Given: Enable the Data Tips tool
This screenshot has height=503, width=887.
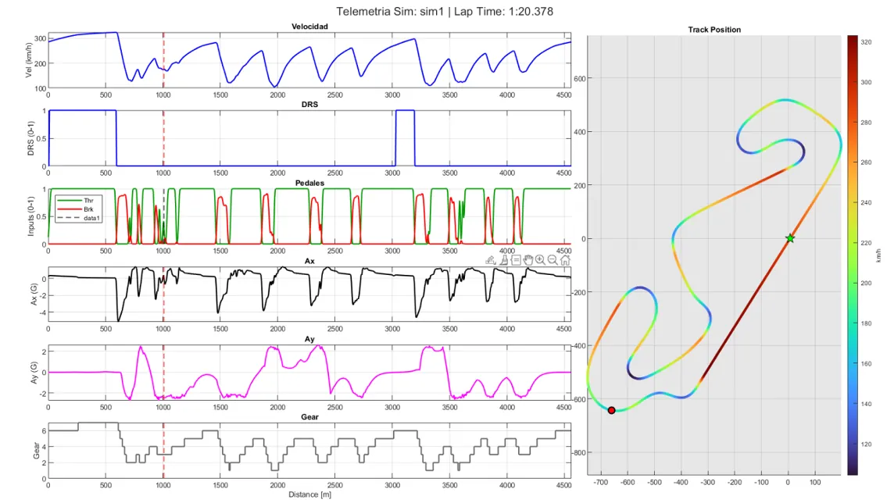Looking at the screenshot, I should coord(516,260).
